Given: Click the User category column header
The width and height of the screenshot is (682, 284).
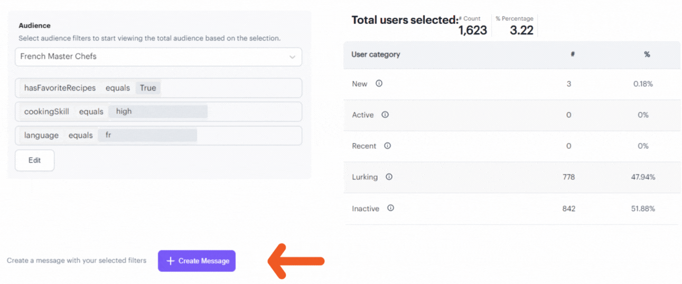Looking at the screenshot, I should tap(376, 54).
